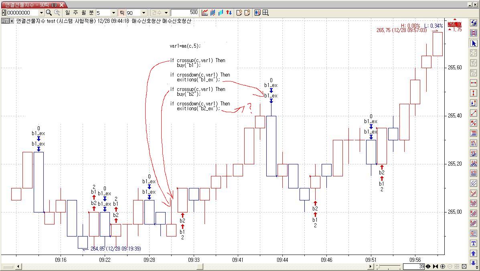This screenshot has width=480, height=271.
Task: Click the 월 (monthly) period button
Action: (83, 13)
